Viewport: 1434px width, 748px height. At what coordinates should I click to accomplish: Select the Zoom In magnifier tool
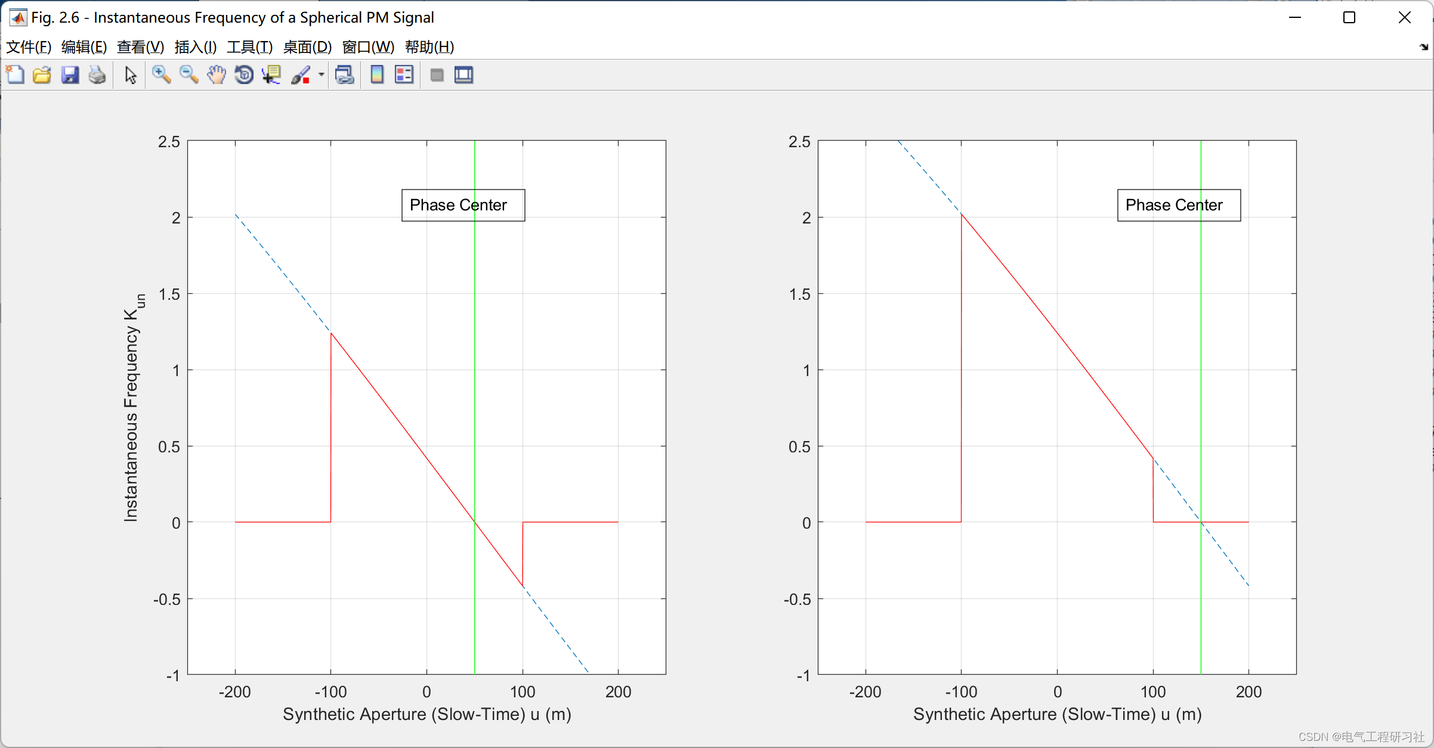point(161,75)
